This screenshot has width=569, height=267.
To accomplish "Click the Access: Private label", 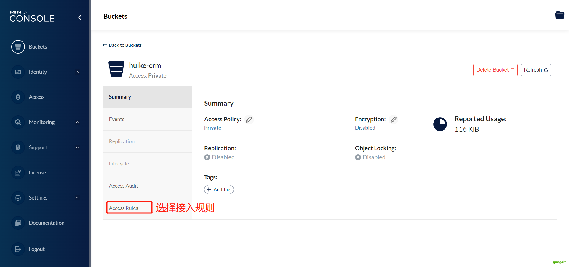I will pyautogui.click(x=148, y=75).
